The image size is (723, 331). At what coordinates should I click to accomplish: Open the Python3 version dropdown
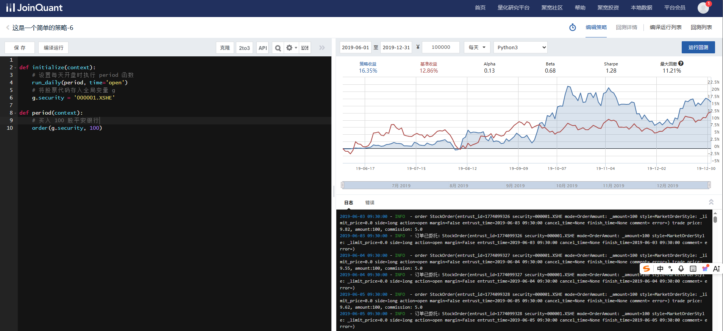tap(520, 47)
